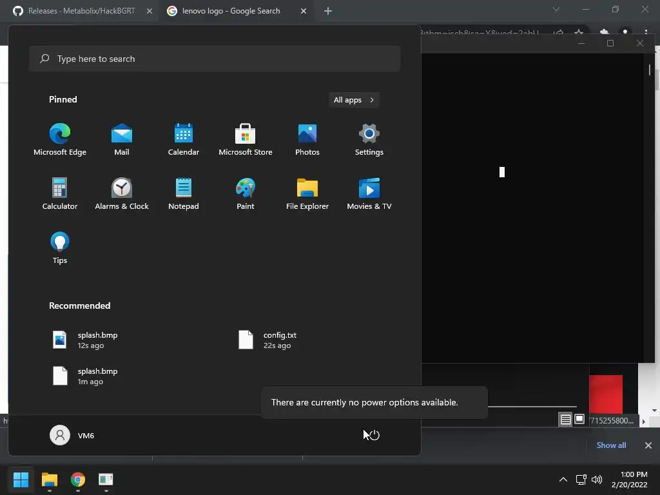Minimize the black console window
The width and height of the screenshot is (660, 495).
pos(581,43)
